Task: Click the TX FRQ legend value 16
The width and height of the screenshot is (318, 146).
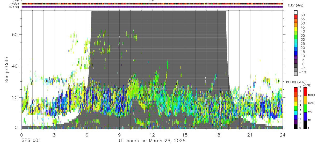Action: [x=300, y=96]
